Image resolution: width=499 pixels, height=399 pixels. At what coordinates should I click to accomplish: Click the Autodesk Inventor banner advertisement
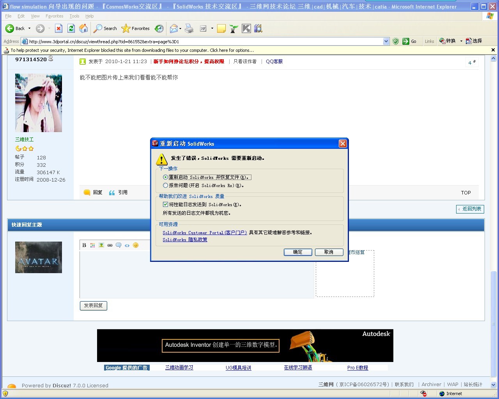245,346
